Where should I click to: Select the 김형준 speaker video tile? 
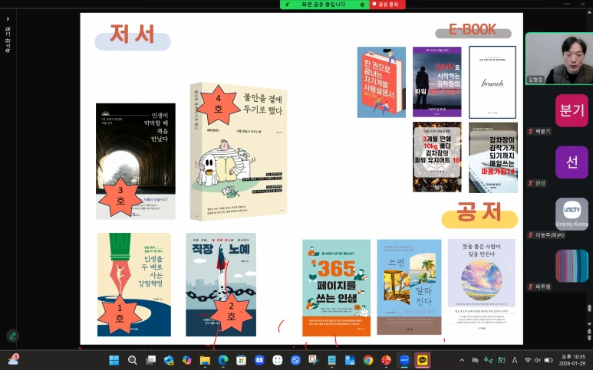[x=559, y=58]
